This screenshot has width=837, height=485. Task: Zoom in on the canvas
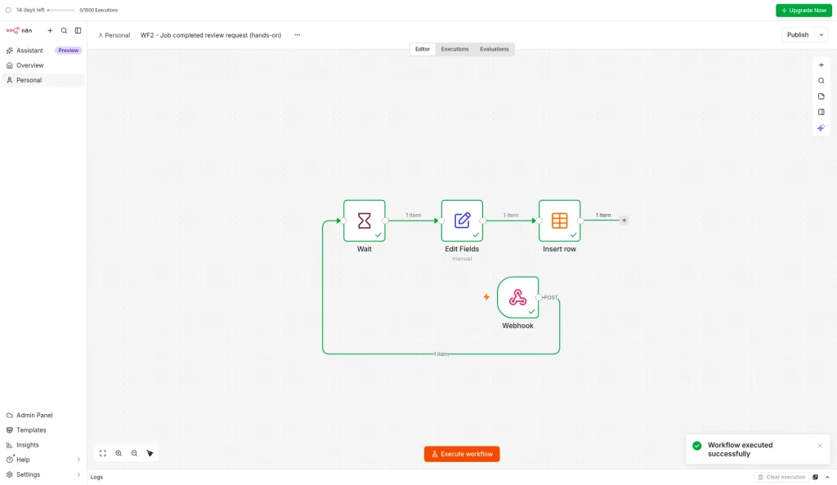click(x=119, y=453)
